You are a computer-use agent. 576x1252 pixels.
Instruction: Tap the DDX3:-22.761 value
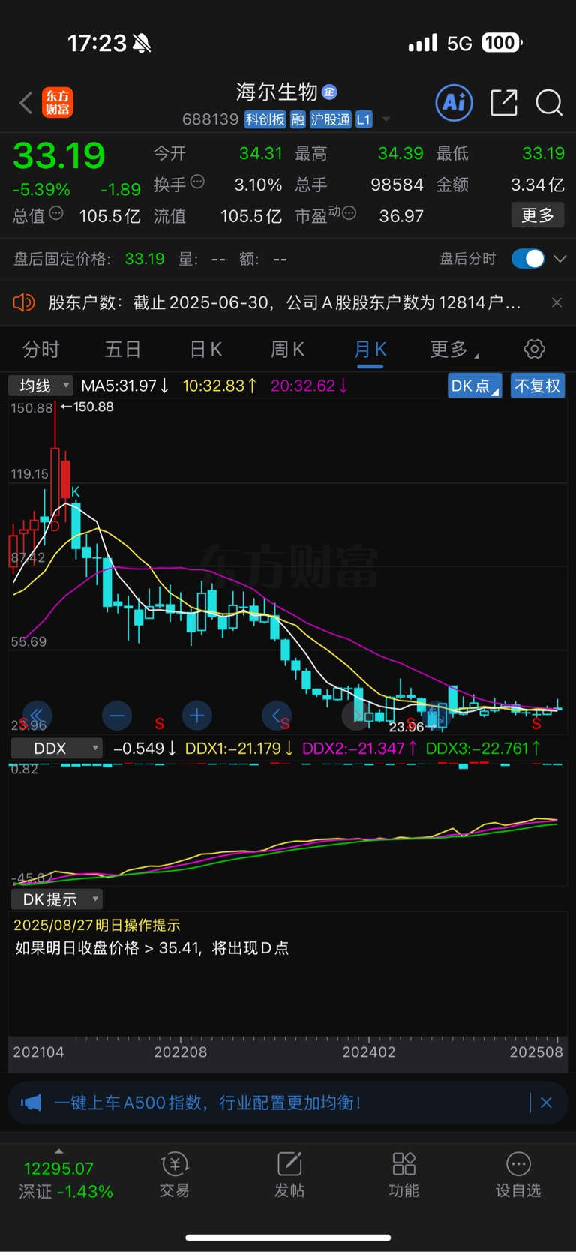click(x=483, y=749)
